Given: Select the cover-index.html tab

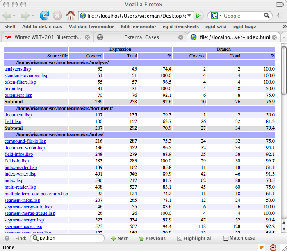Looking at the screenshot, I should (234, 37).
